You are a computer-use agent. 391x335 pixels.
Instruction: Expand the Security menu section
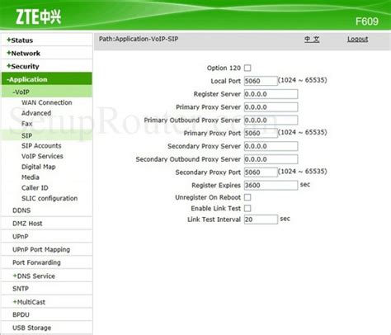[x=23, y=66]
